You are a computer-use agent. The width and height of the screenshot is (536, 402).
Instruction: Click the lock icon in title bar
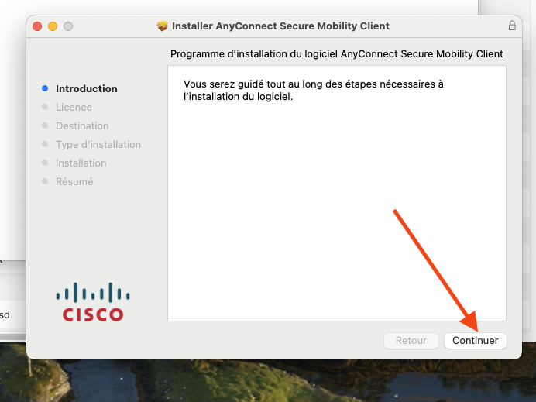(x=512, y=26)
